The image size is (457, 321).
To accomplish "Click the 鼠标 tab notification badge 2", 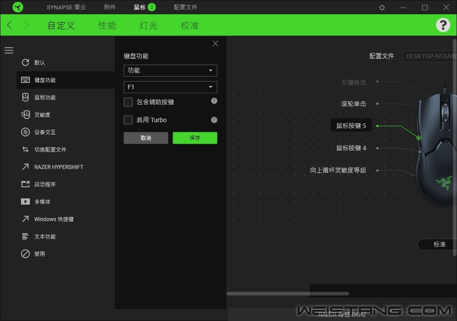I will point(152,7).
